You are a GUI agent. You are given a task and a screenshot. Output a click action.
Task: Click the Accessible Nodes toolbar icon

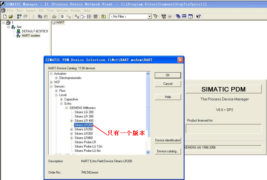[x=19, y=16]
